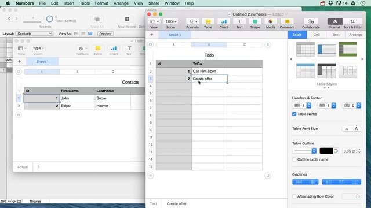The width and height of the screenshot is (371, 208).
Task: Show next table styles page arrow
Action: pos(362,59)
